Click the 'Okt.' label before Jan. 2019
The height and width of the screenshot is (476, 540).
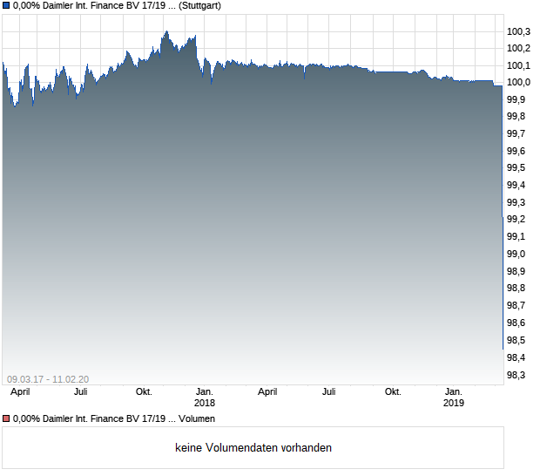(x=393, y=392)
